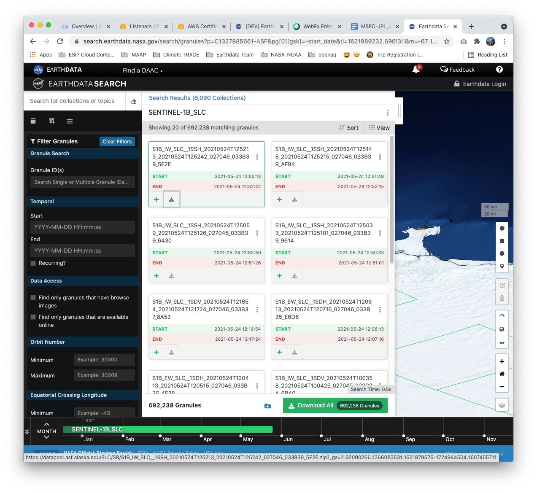Enable the Recurring? temporal checkbox
The width and height of the screenshot is (537, 493).
point(33,263)
